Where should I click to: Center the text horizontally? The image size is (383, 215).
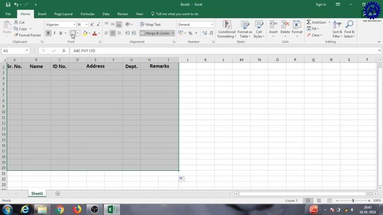pyautogui.click(x=113, y=33)
